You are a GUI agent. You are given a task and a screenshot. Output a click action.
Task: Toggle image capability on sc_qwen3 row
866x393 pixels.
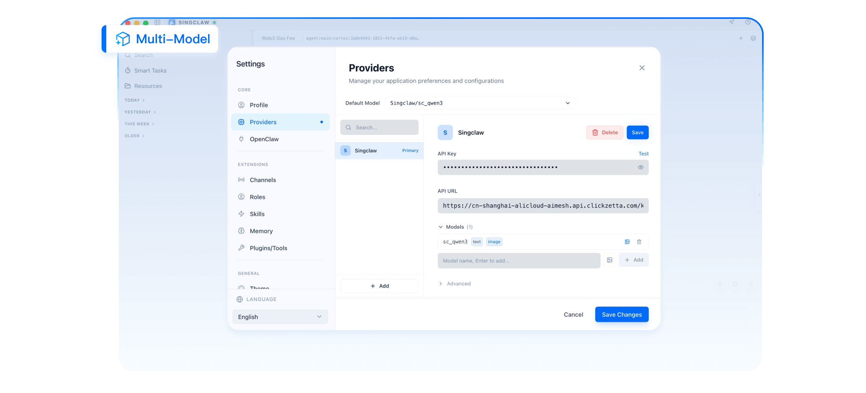(x=627, y=242)
